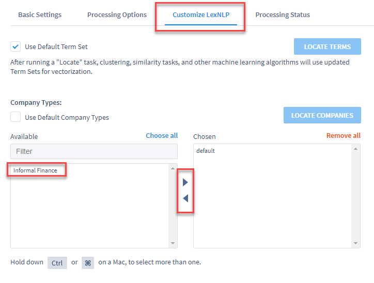Move selected item to Chosen with right arrow
374x283 pixels.
tap(185, 182)
